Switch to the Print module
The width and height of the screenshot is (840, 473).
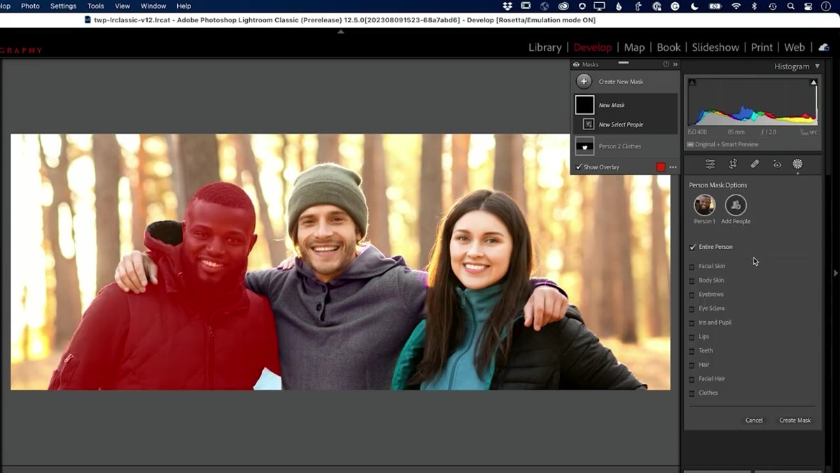(x=762, y=48)
